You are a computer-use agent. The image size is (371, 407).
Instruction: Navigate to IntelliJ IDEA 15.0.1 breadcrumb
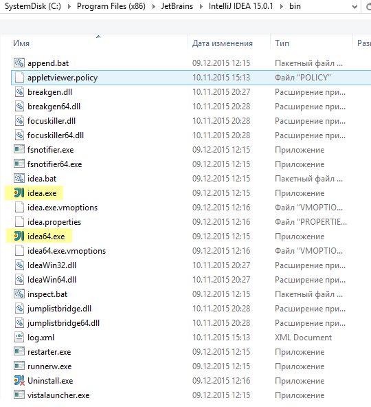coord(241,6)
